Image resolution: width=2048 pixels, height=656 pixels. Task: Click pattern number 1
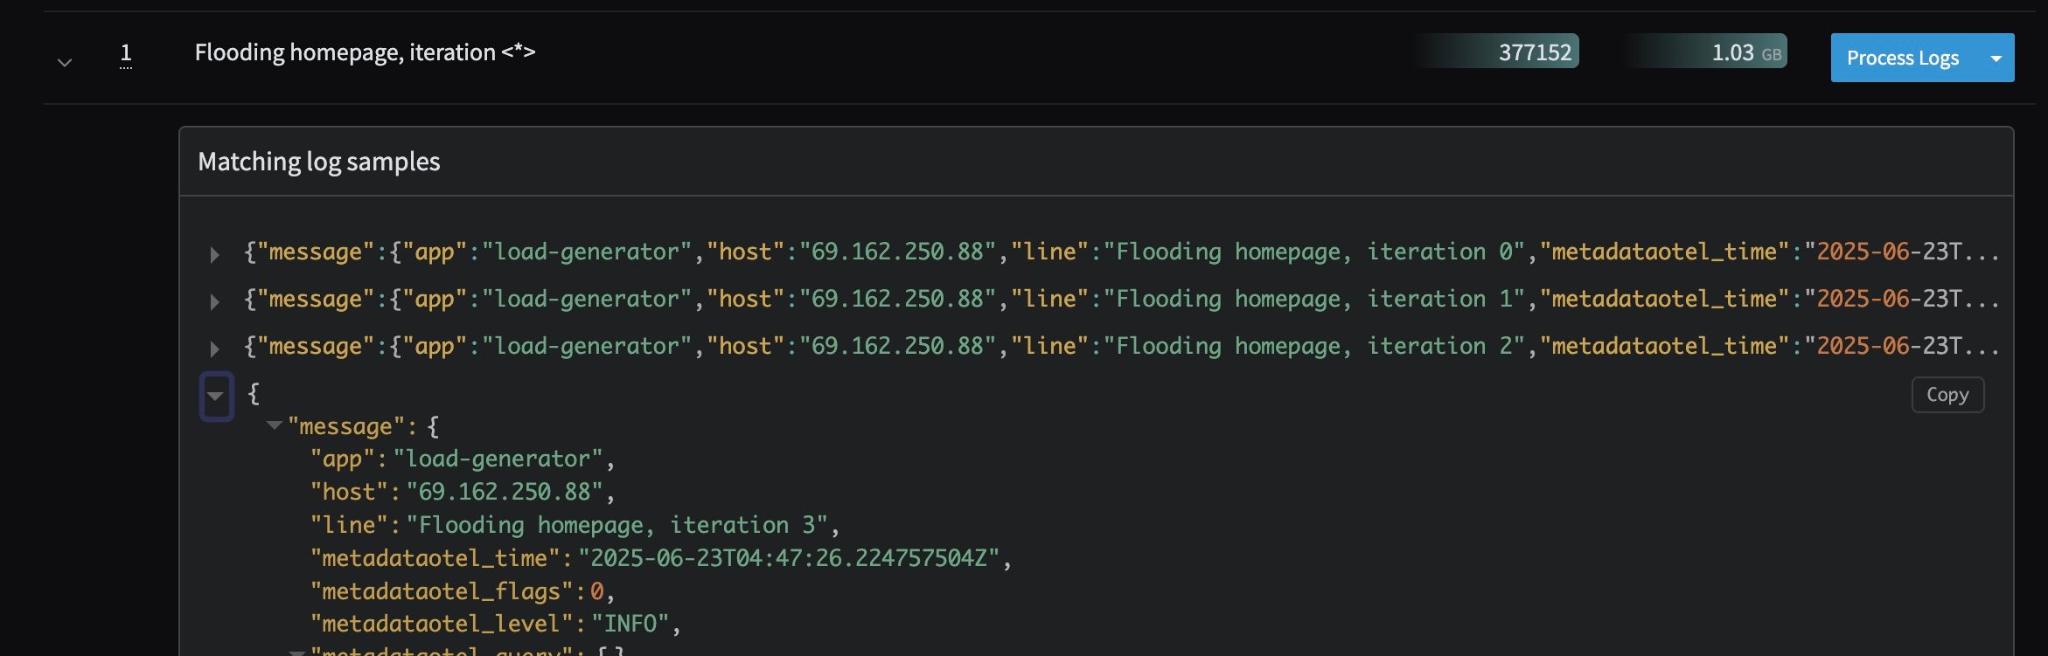126,54
